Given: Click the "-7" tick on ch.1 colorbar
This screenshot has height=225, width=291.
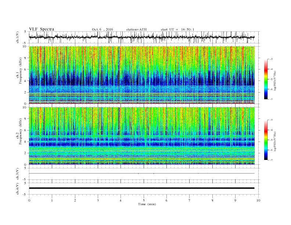Looking at the screenshot, I should (x=271, y=99).
